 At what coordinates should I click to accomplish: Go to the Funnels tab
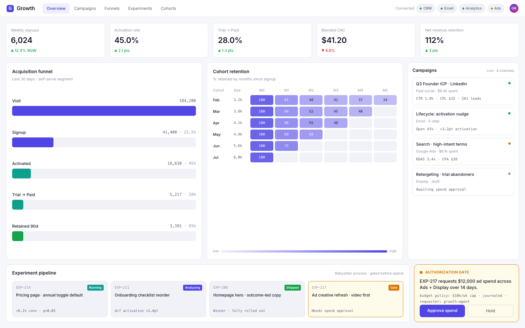(x=112, y=9)
